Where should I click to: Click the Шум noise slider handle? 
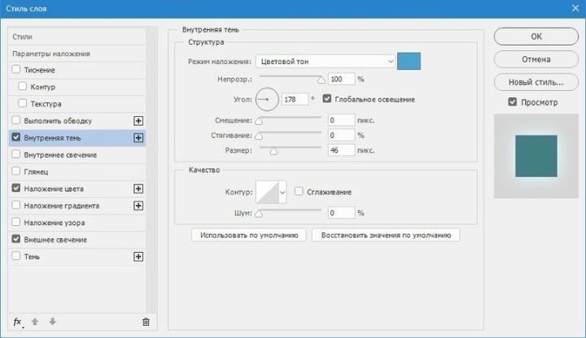259,214
